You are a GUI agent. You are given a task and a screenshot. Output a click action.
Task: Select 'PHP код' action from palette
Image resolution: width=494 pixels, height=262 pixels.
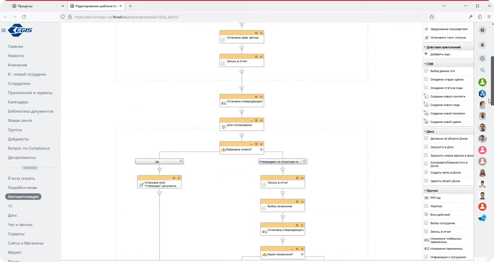pos(435,198)
